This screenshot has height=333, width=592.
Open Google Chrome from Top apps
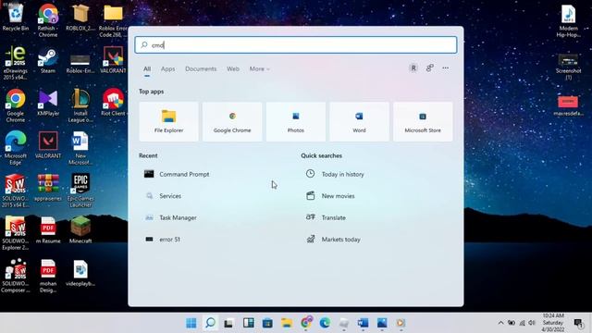pyautogui.click(x=232, y=121)
